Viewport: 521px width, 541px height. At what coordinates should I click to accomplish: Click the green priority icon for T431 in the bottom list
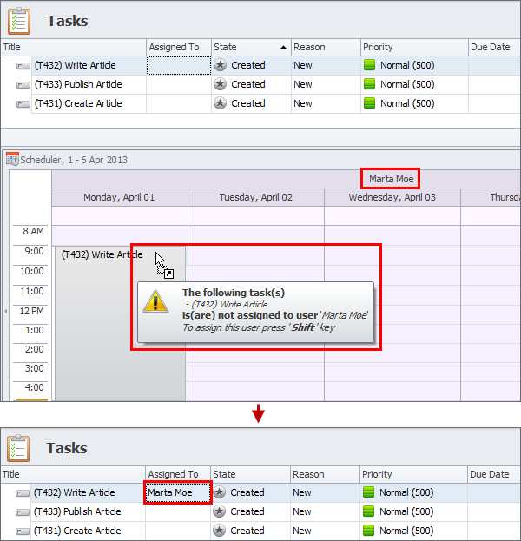tap(369, 531)
